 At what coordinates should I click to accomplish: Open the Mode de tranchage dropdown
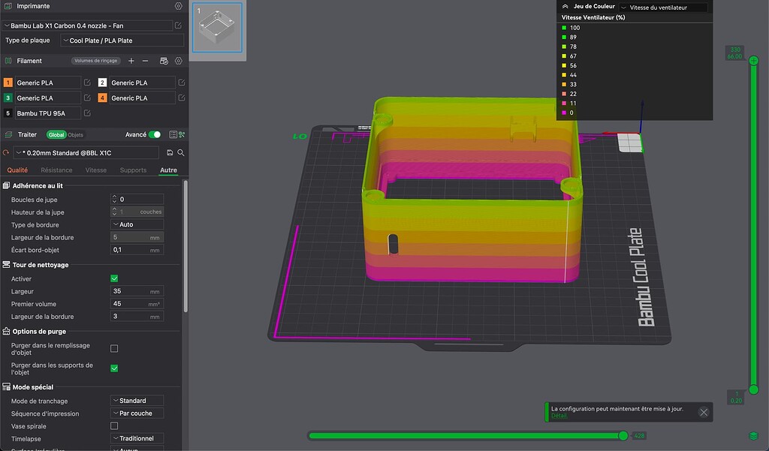(x=137, y=401)
